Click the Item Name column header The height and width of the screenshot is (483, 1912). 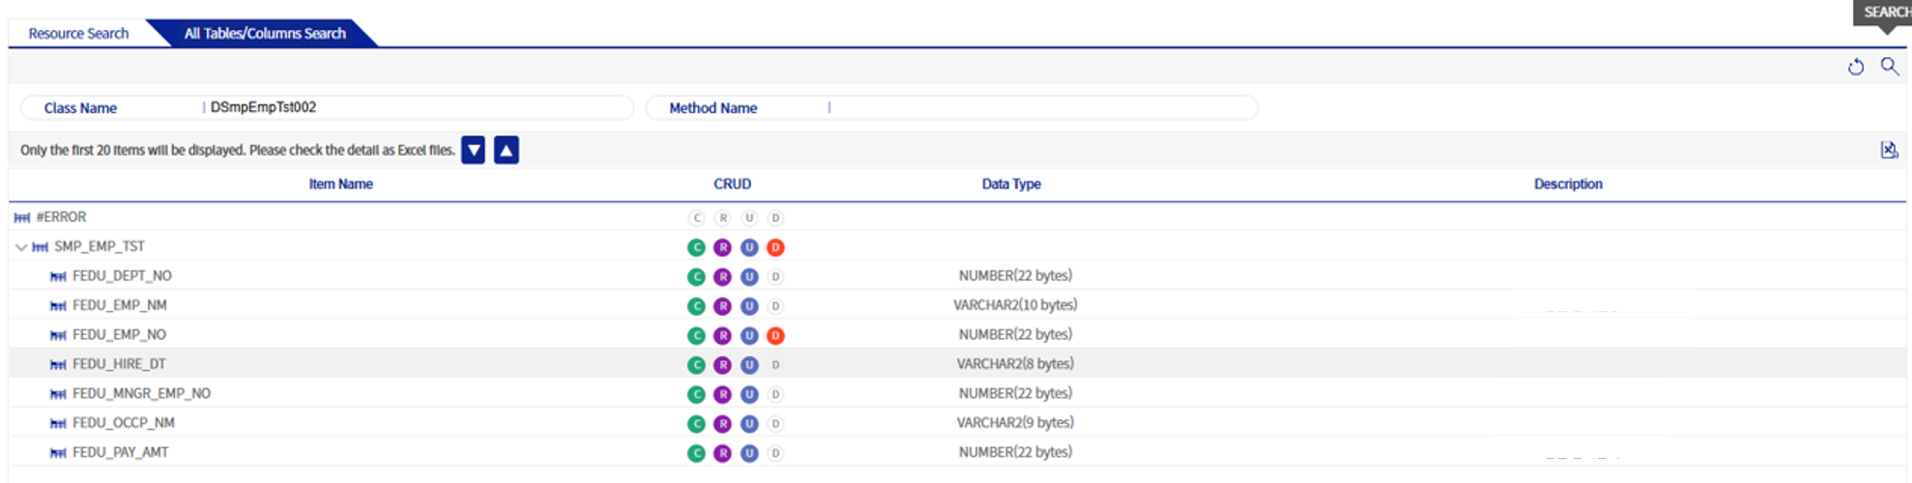coord(340,184)
